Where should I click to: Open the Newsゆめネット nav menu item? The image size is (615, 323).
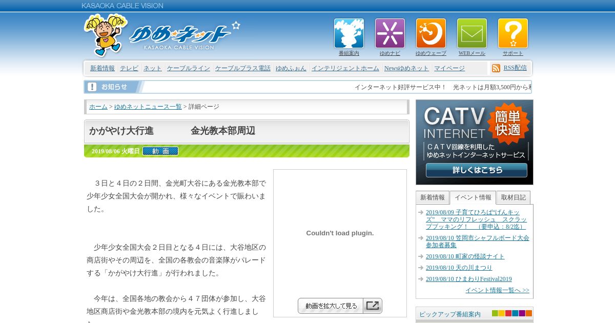point(406,68)
